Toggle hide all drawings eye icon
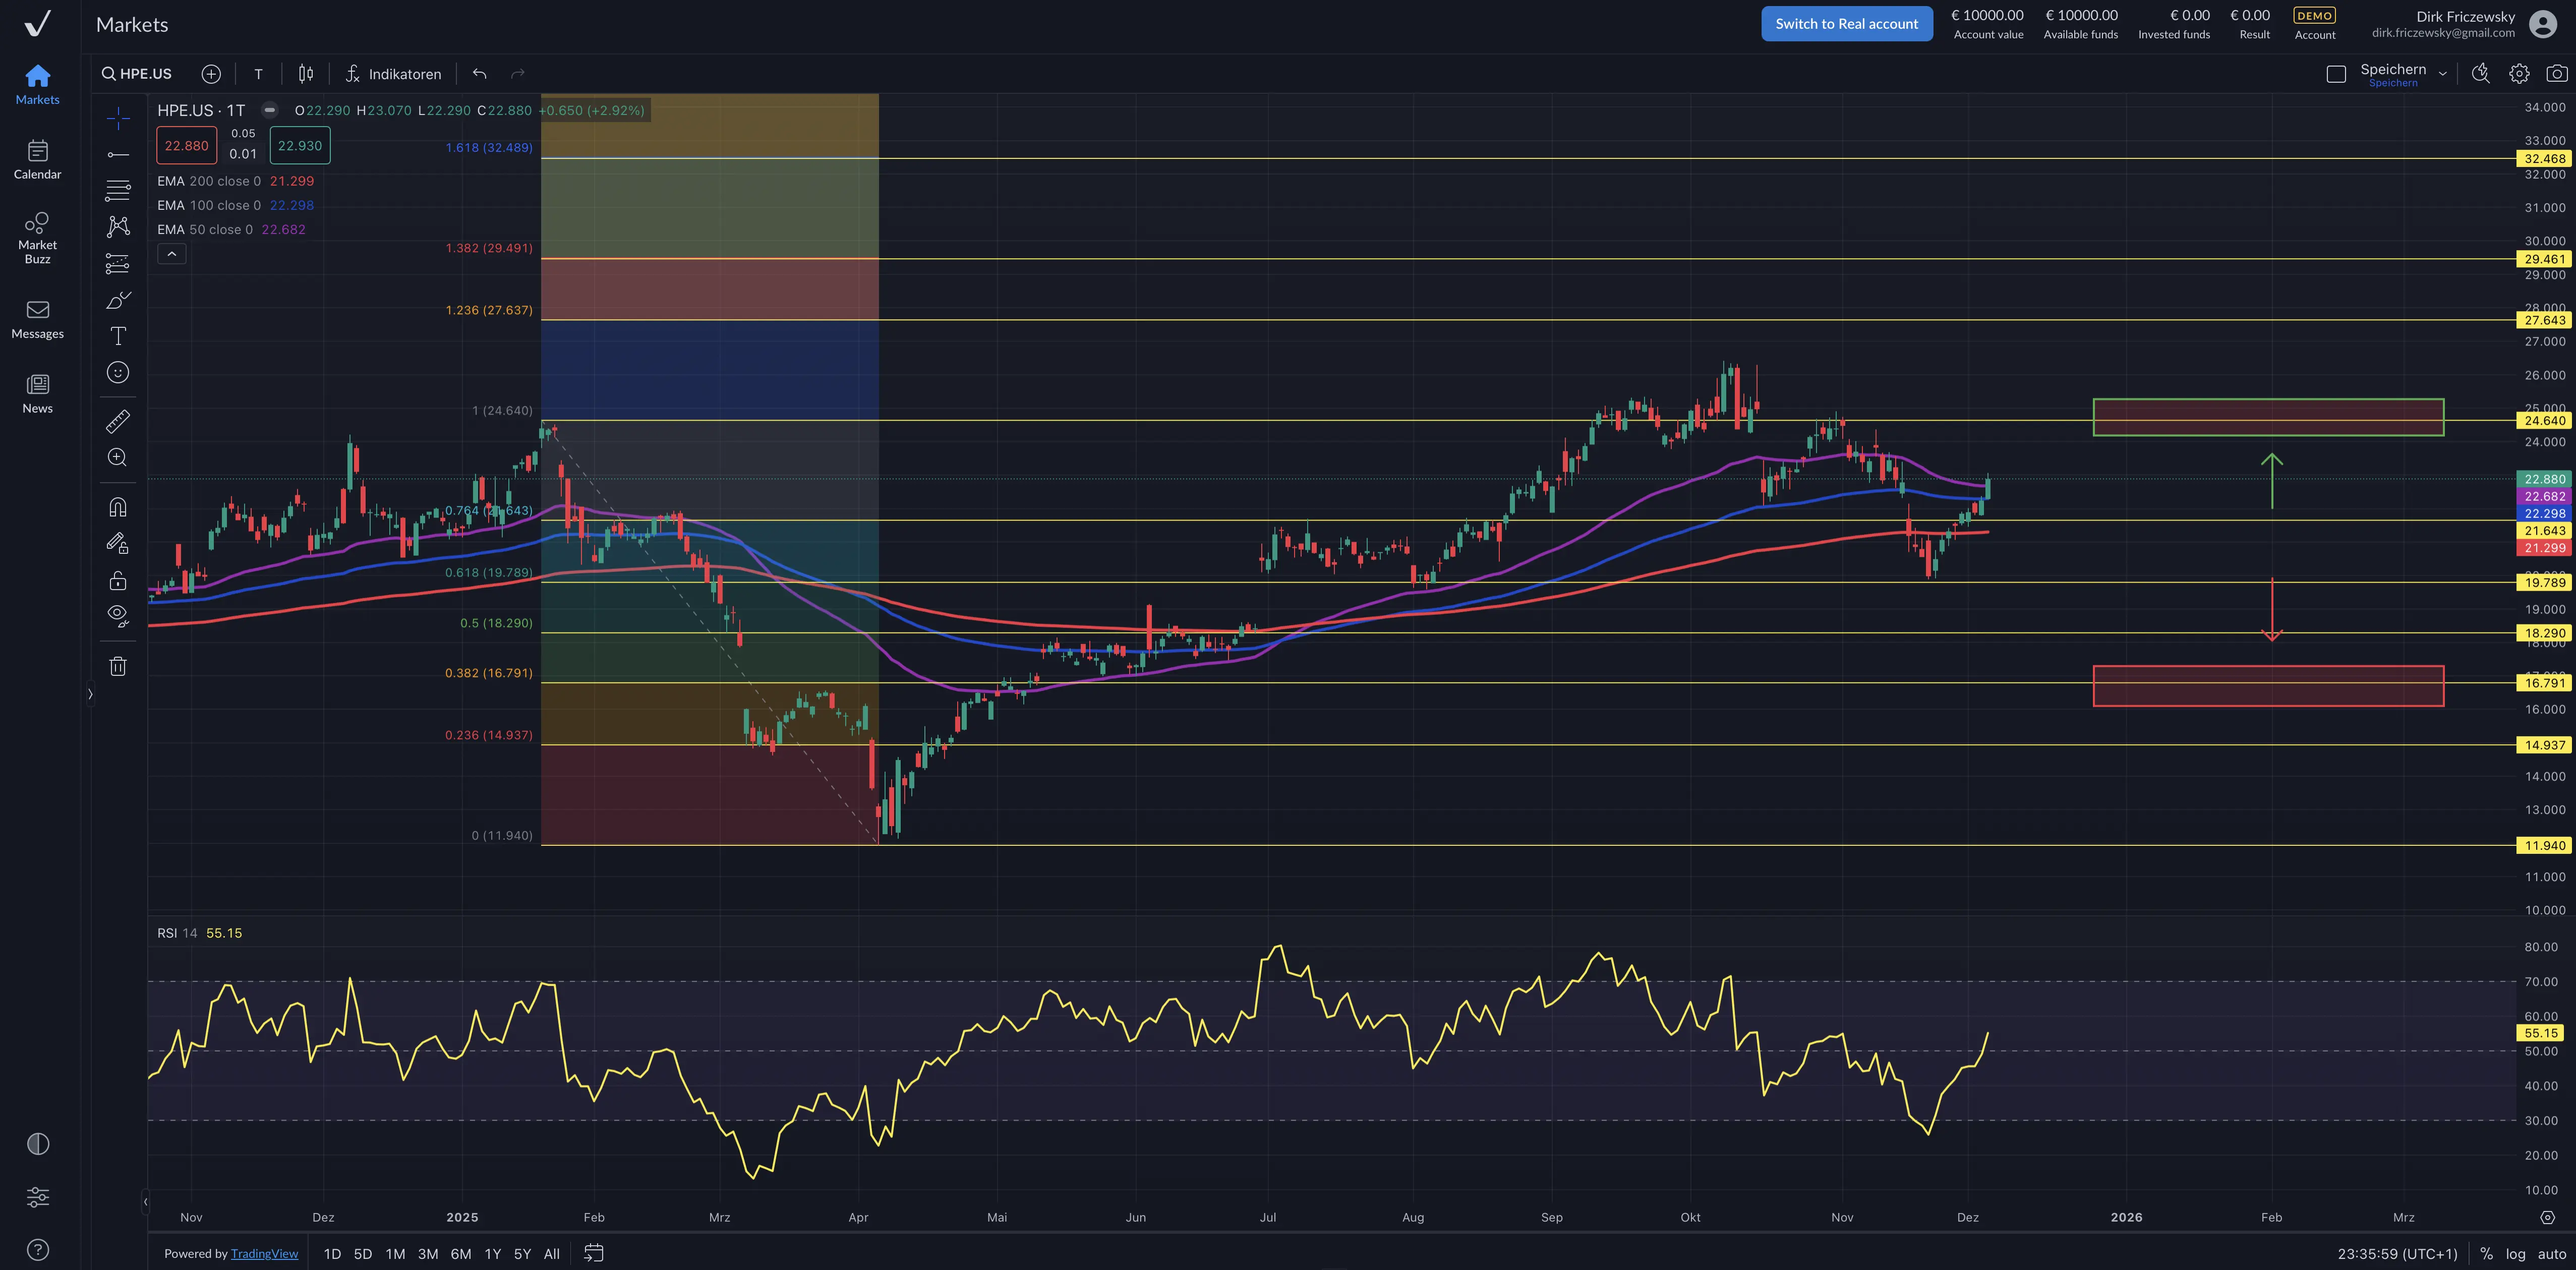This screenshot has width=2576, height=1270. 118,615
